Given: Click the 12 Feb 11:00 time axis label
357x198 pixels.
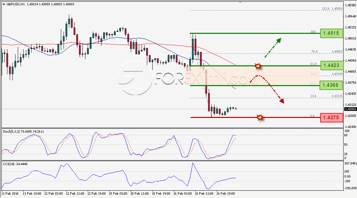Looking at the screenshot, I should [75, 193].
